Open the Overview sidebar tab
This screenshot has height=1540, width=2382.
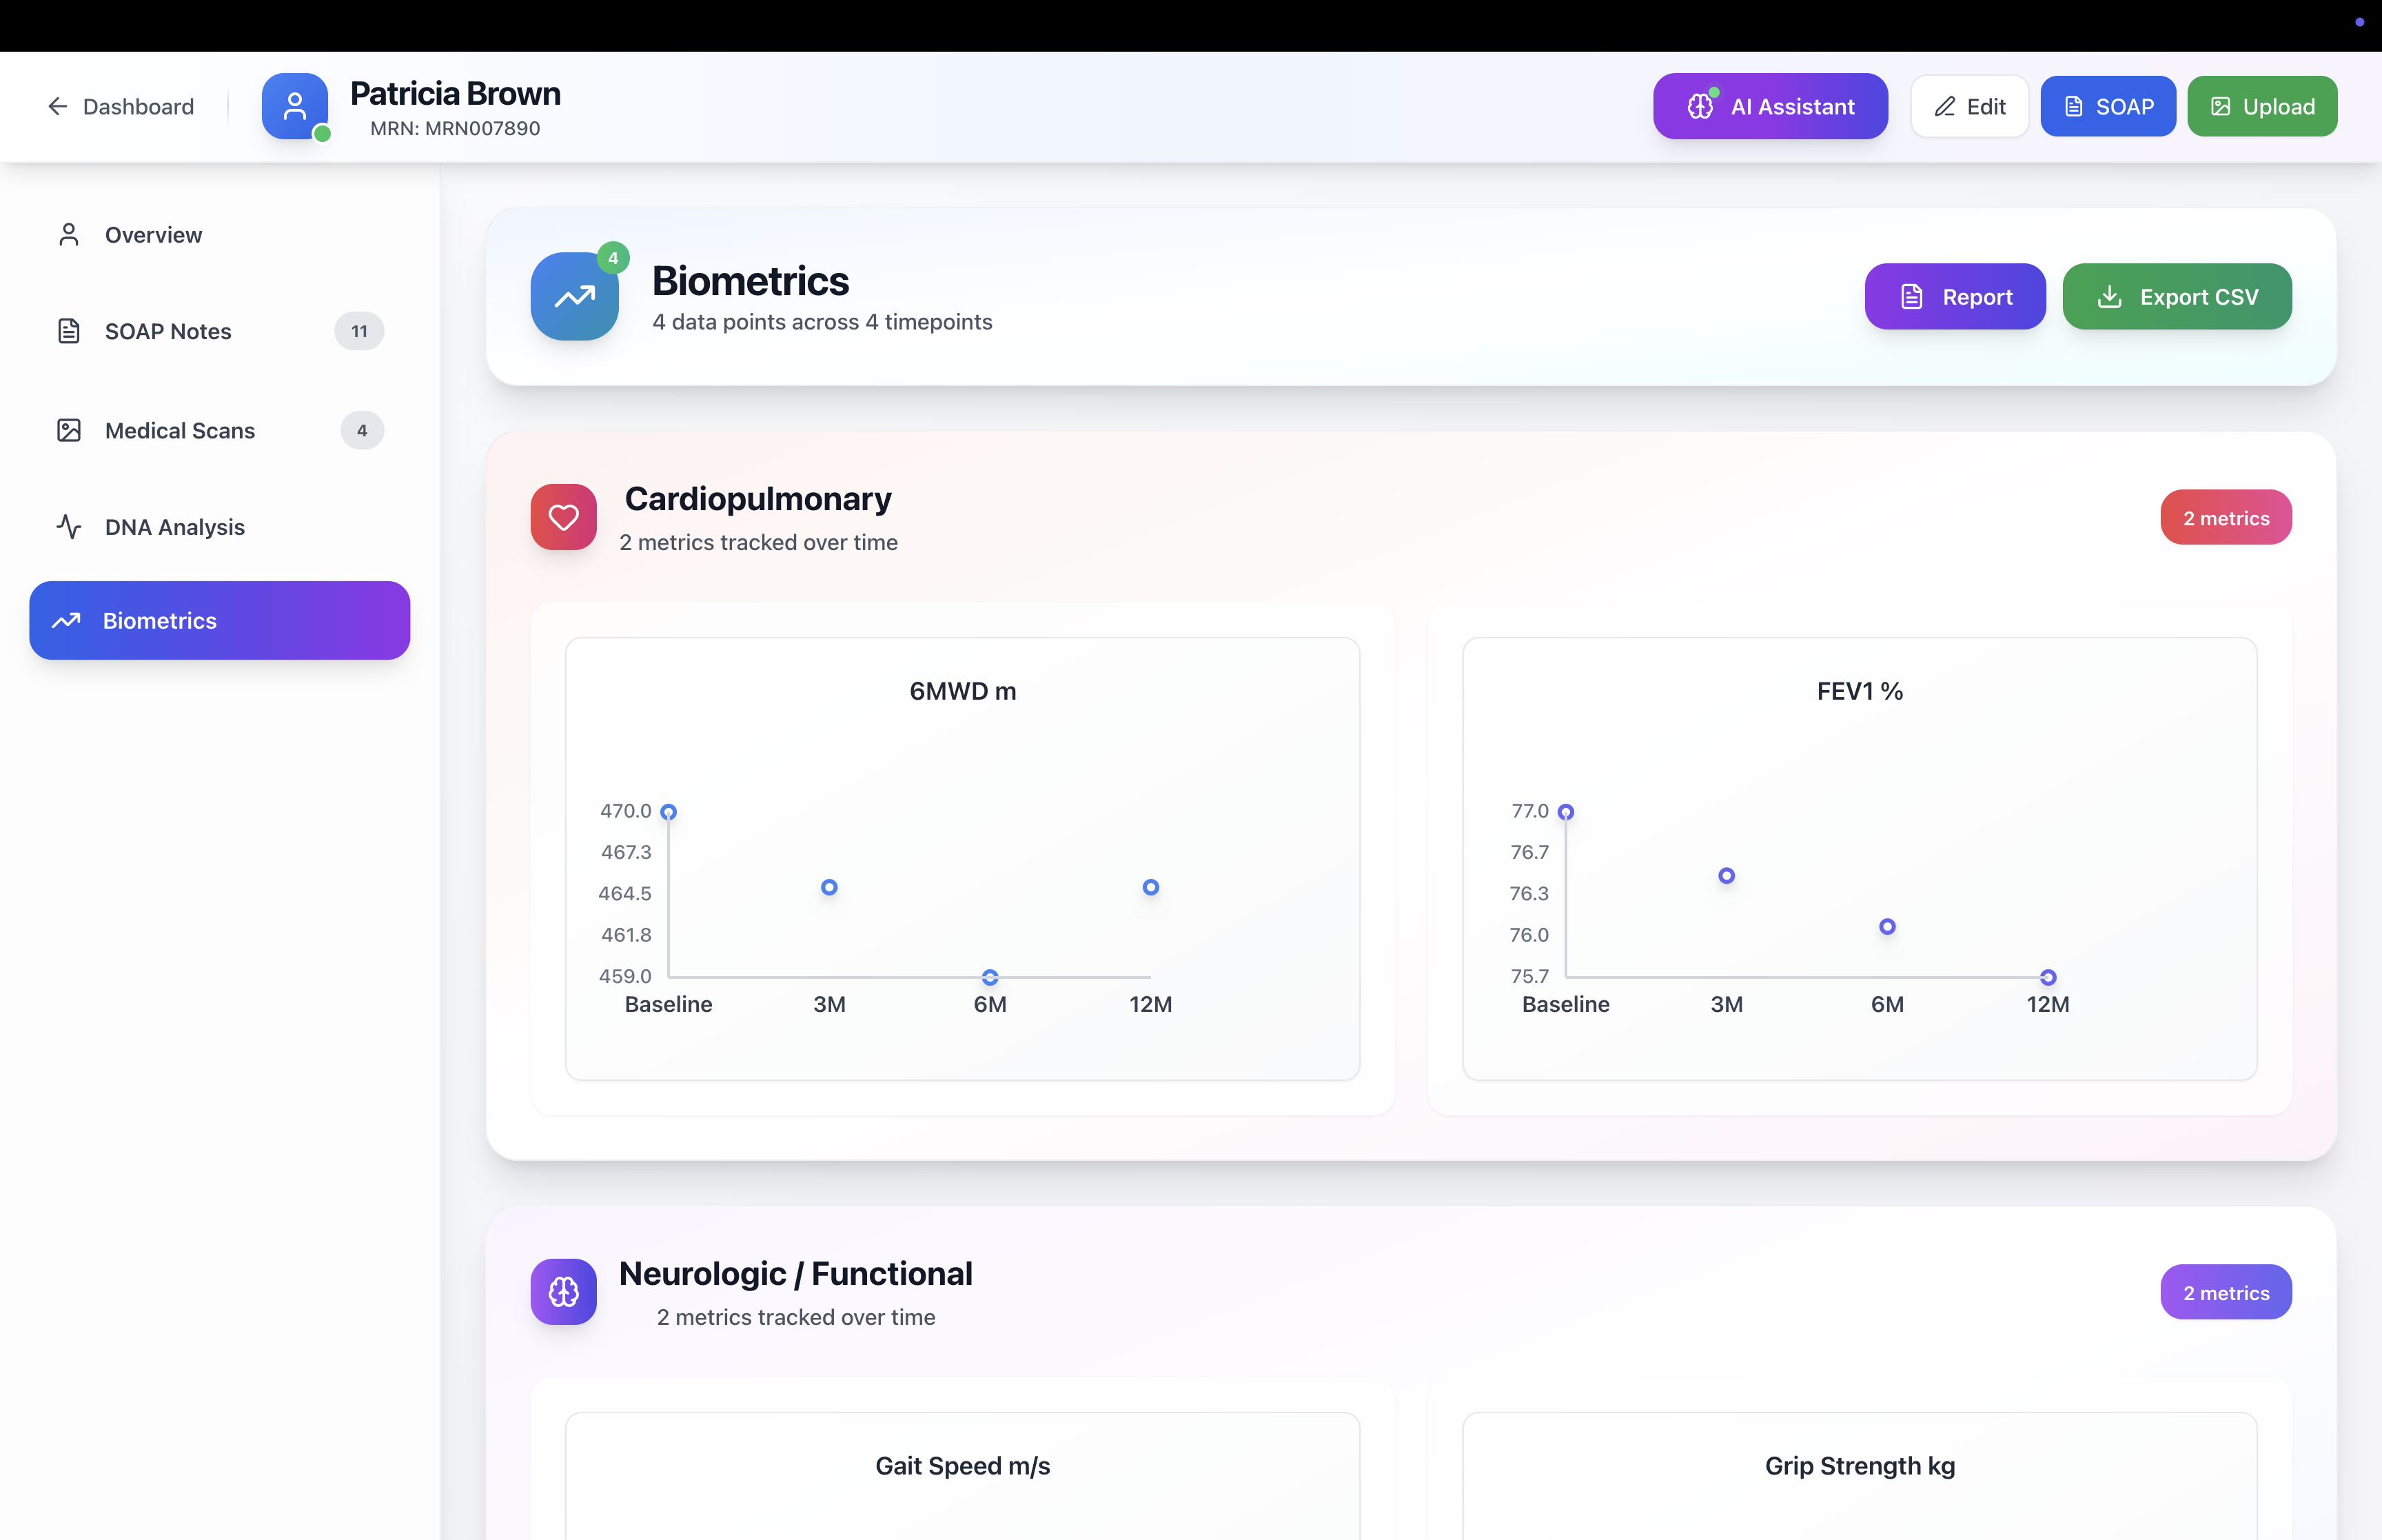click(x=153, y=235)
